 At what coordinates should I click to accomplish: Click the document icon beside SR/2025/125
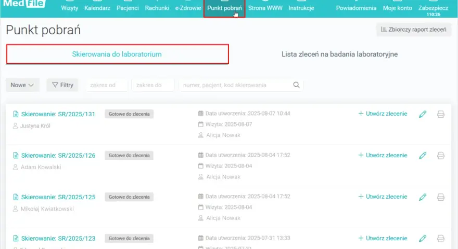[x=16, y=197]
